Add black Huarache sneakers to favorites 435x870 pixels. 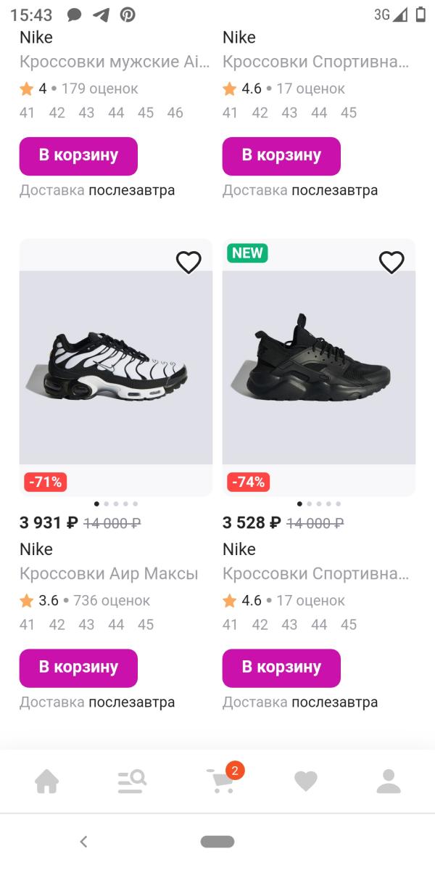click(391, 262)
